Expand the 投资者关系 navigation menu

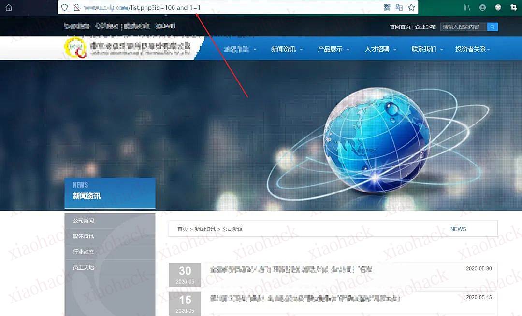coord(473,49)
